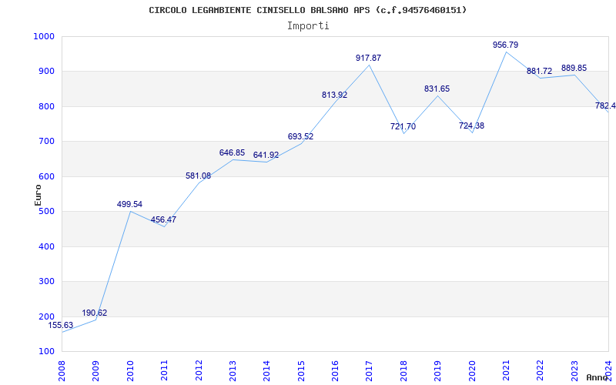Click the 155.63 data label for 2008

click(x=61, y=325)
